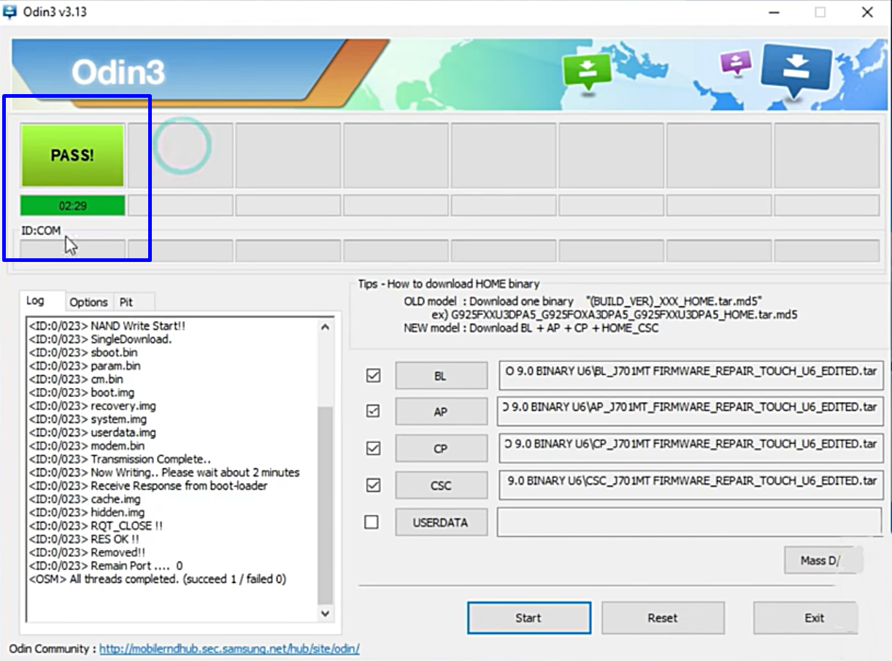Uncheck the BL file checkbox
892x661 pixels.
point(373,376)
